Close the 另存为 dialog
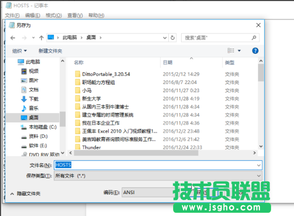Screen dimensions: 294x216 pyautogui.click(x=258, y=25)
